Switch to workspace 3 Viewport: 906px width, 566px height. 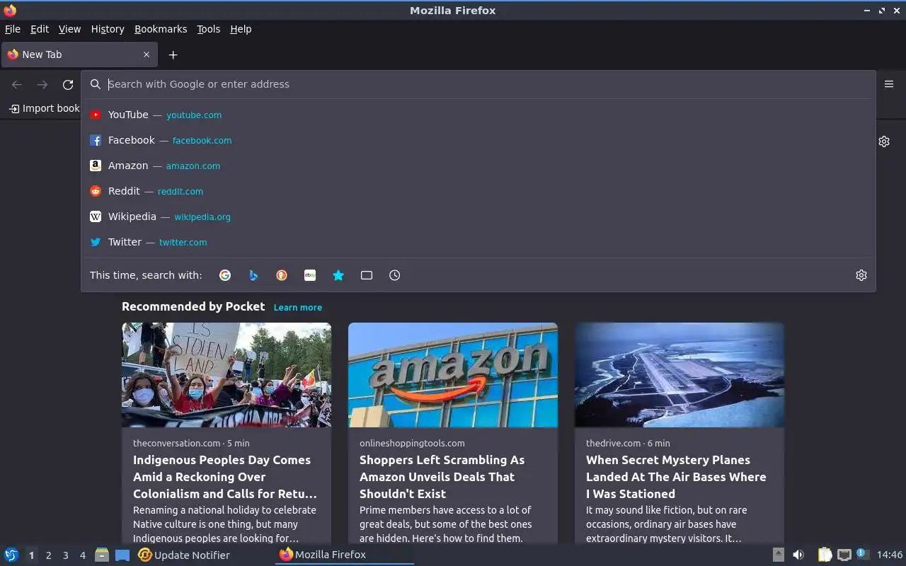(65, 555)
